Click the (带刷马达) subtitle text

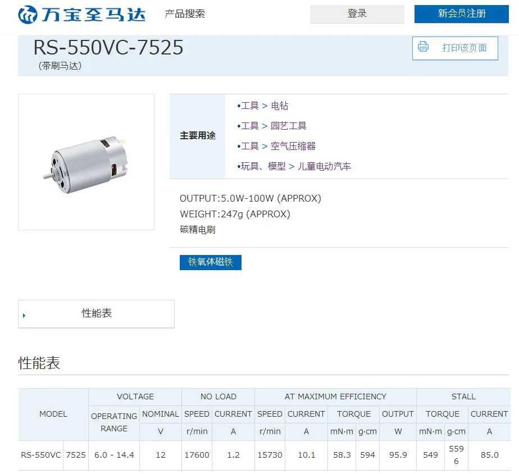pos(60,66)
